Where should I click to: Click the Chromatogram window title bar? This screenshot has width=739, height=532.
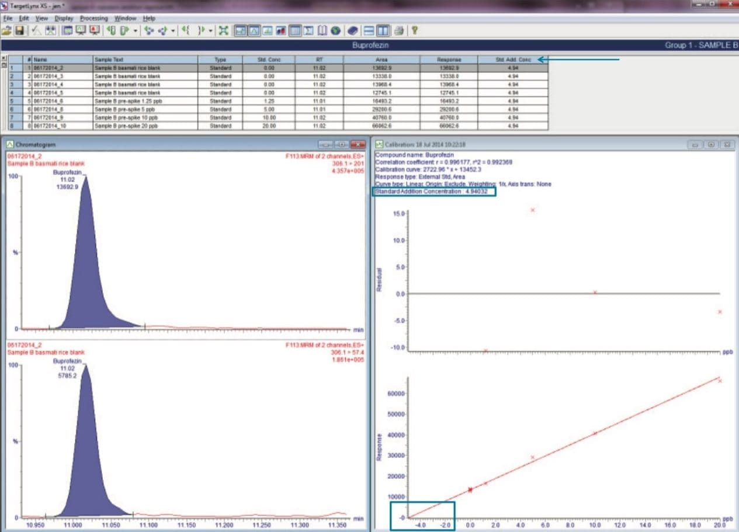[x=186, y=144]
